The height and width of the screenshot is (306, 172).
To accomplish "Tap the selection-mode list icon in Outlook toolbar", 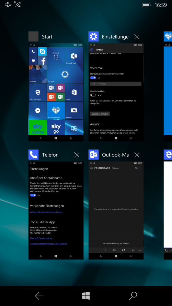I will (114, 250).
